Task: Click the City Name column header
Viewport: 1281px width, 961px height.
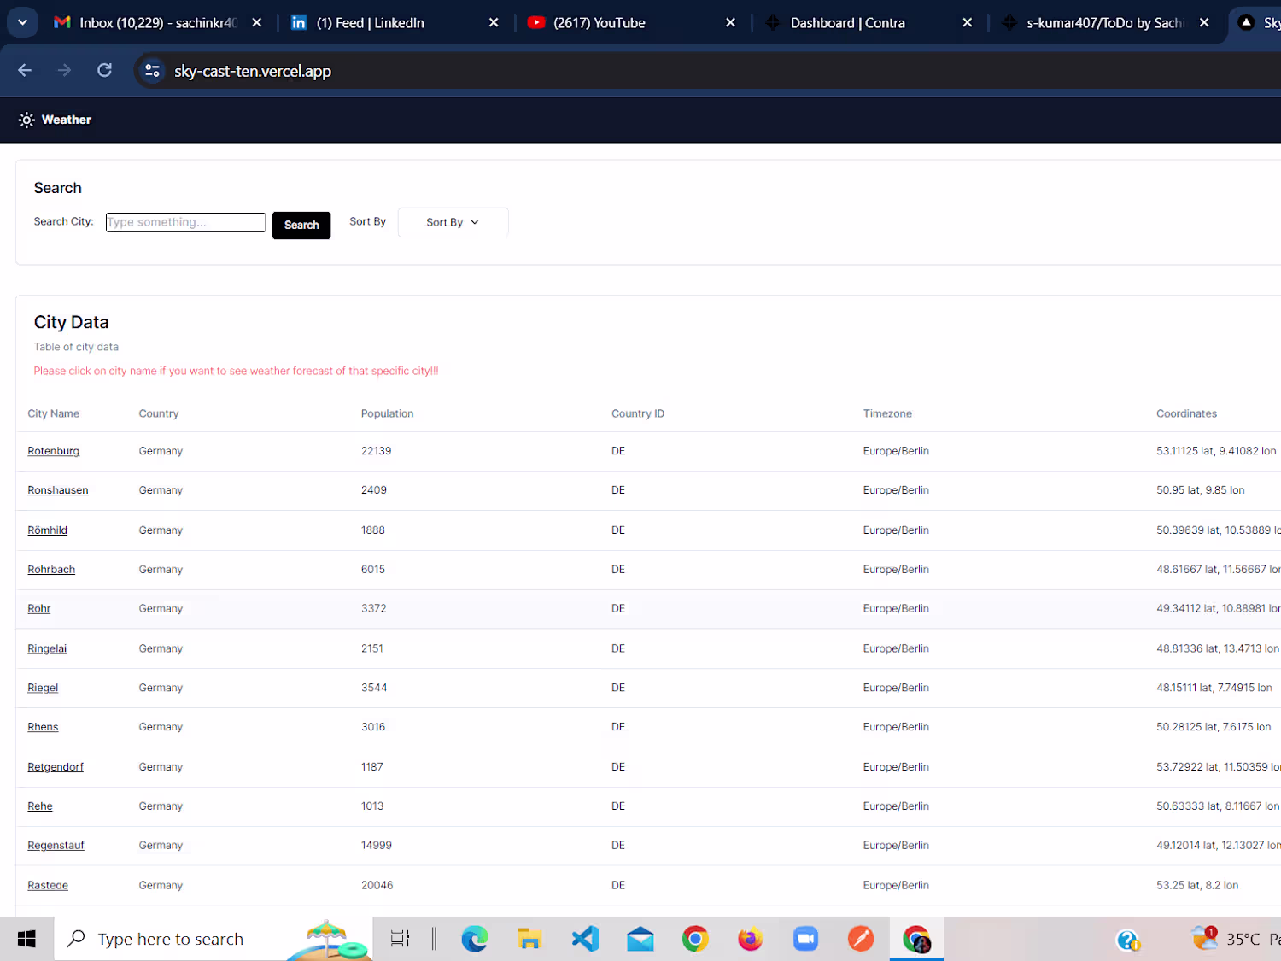Action: [x=53, y=413]
